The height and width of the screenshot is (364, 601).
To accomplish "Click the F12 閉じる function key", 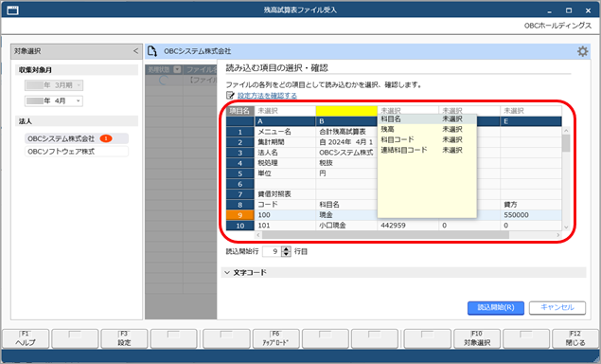I will point(575,338).
